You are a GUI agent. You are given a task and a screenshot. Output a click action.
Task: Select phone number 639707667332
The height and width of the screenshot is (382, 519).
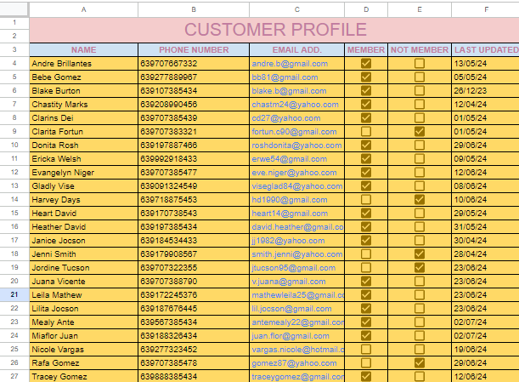point(194,63)
